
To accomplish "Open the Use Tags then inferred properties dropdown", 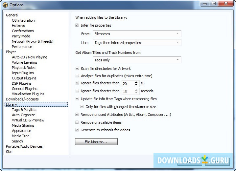I will pos(137,43).
